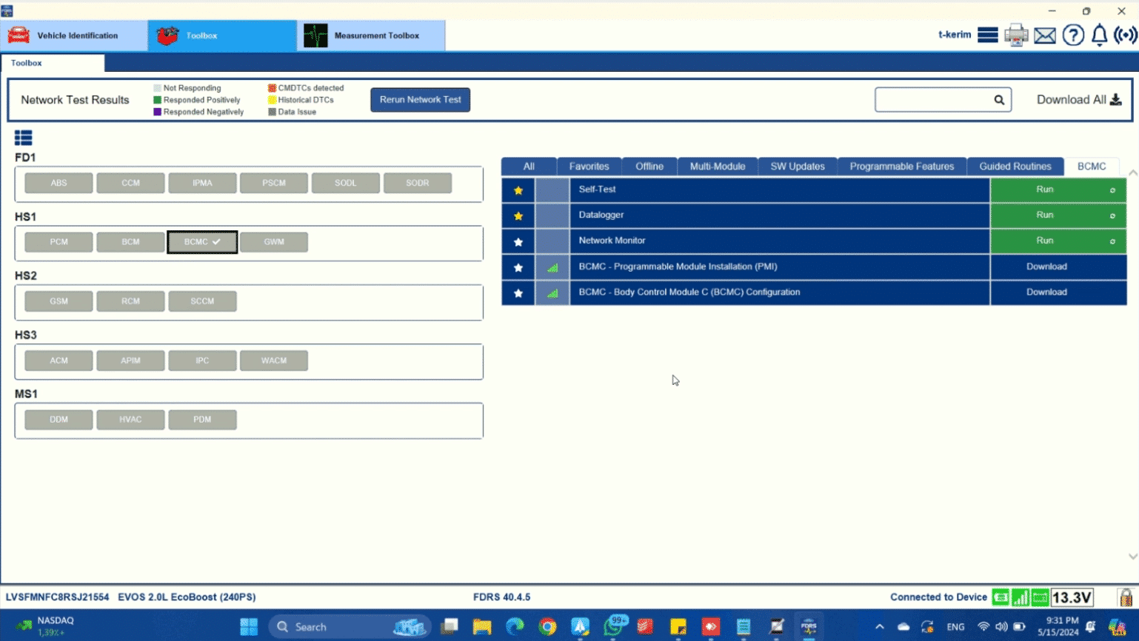Open the envelope mail icon

pos(1045,36)
